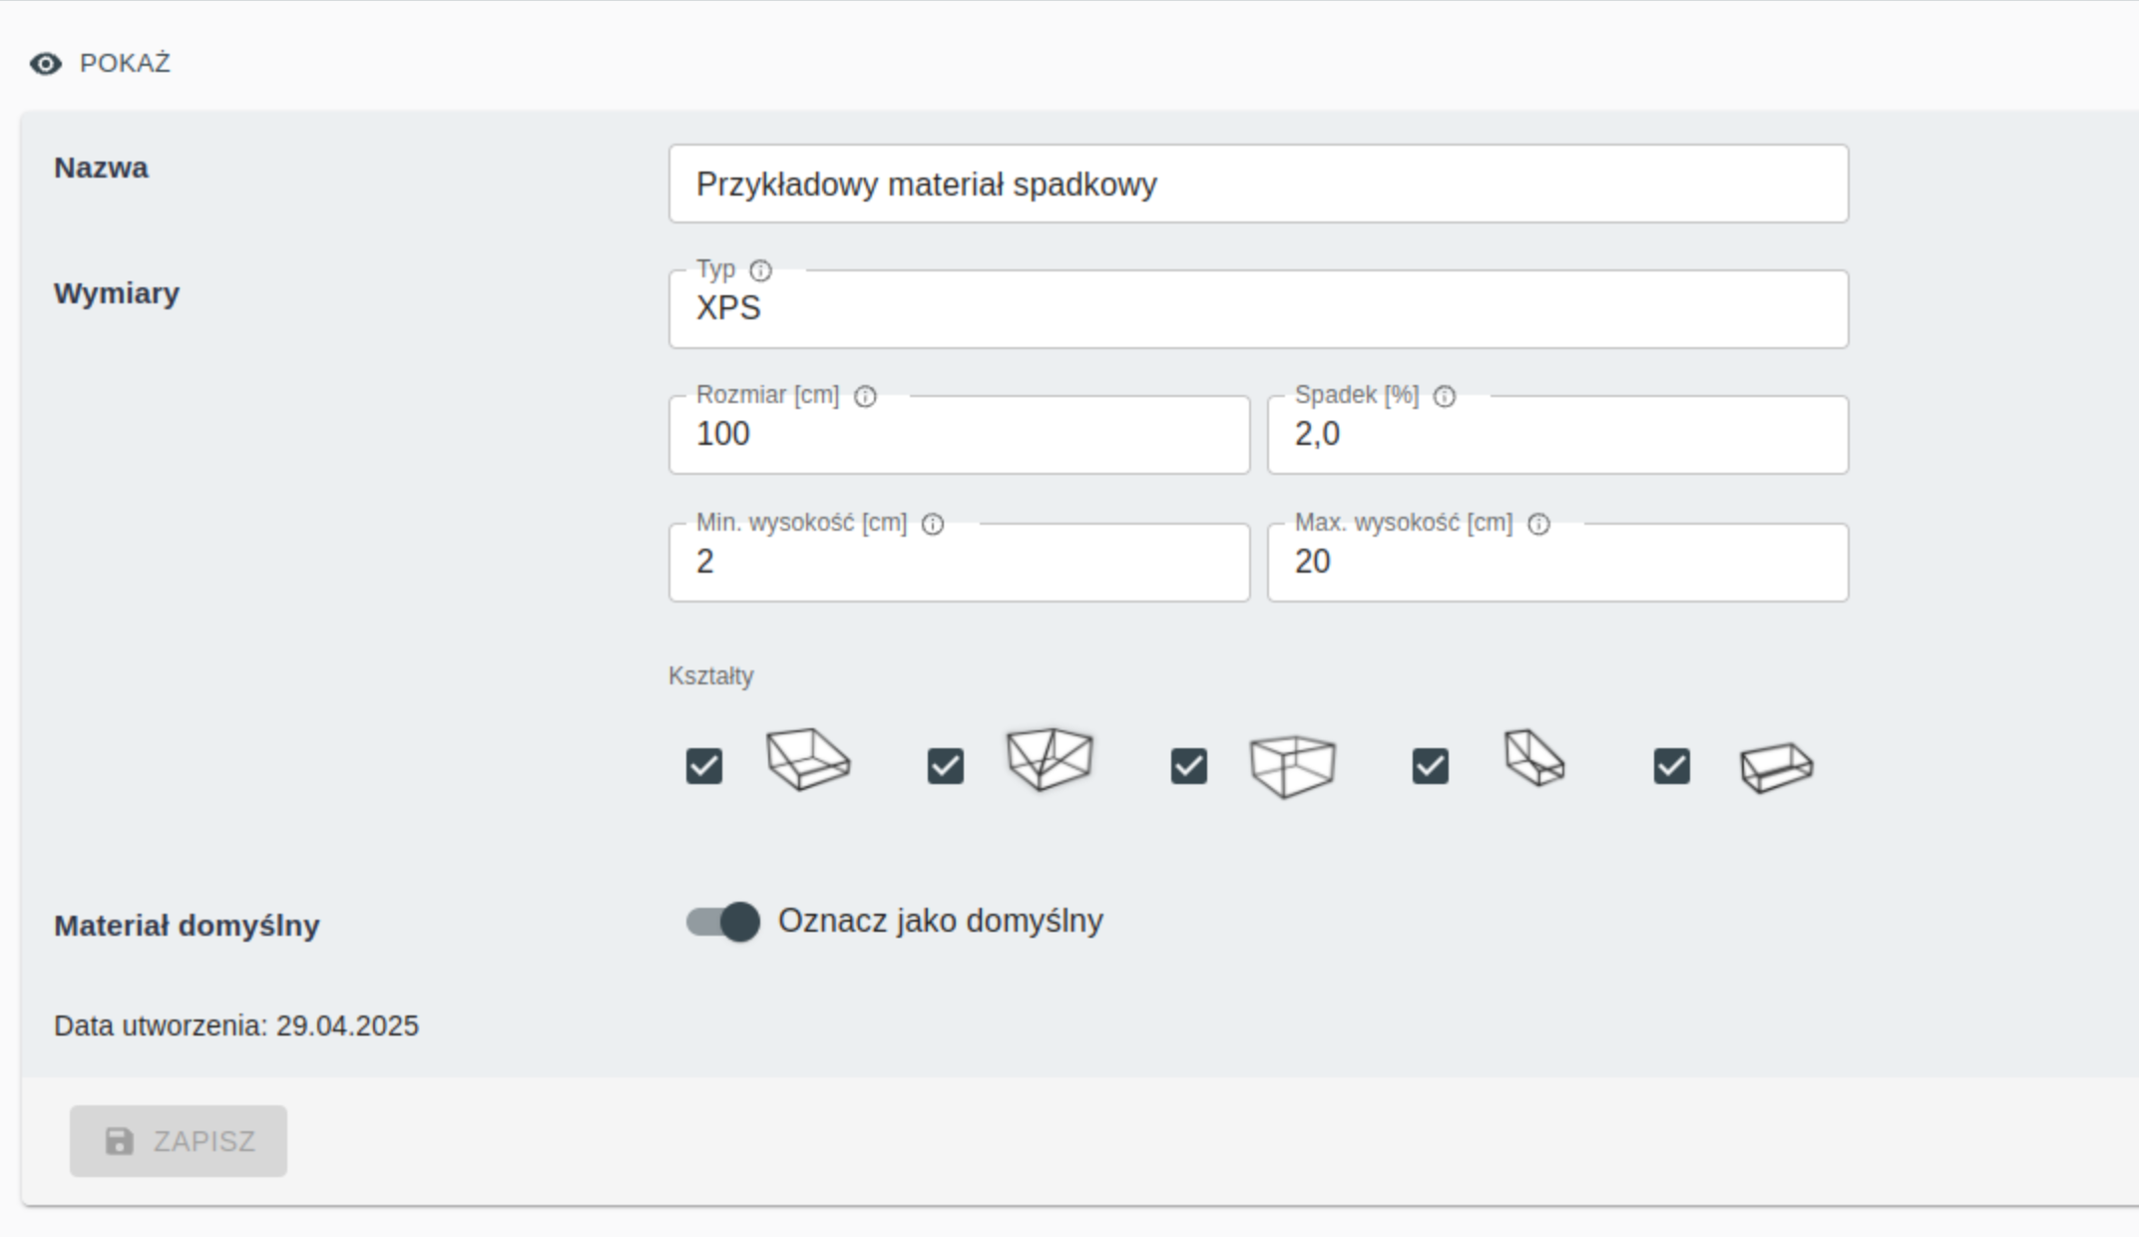This screenshot has width=2139, height=1237.
Task: Open the Typ field showing XPS
Action: pyautogui.click(x=1258, y=309)
